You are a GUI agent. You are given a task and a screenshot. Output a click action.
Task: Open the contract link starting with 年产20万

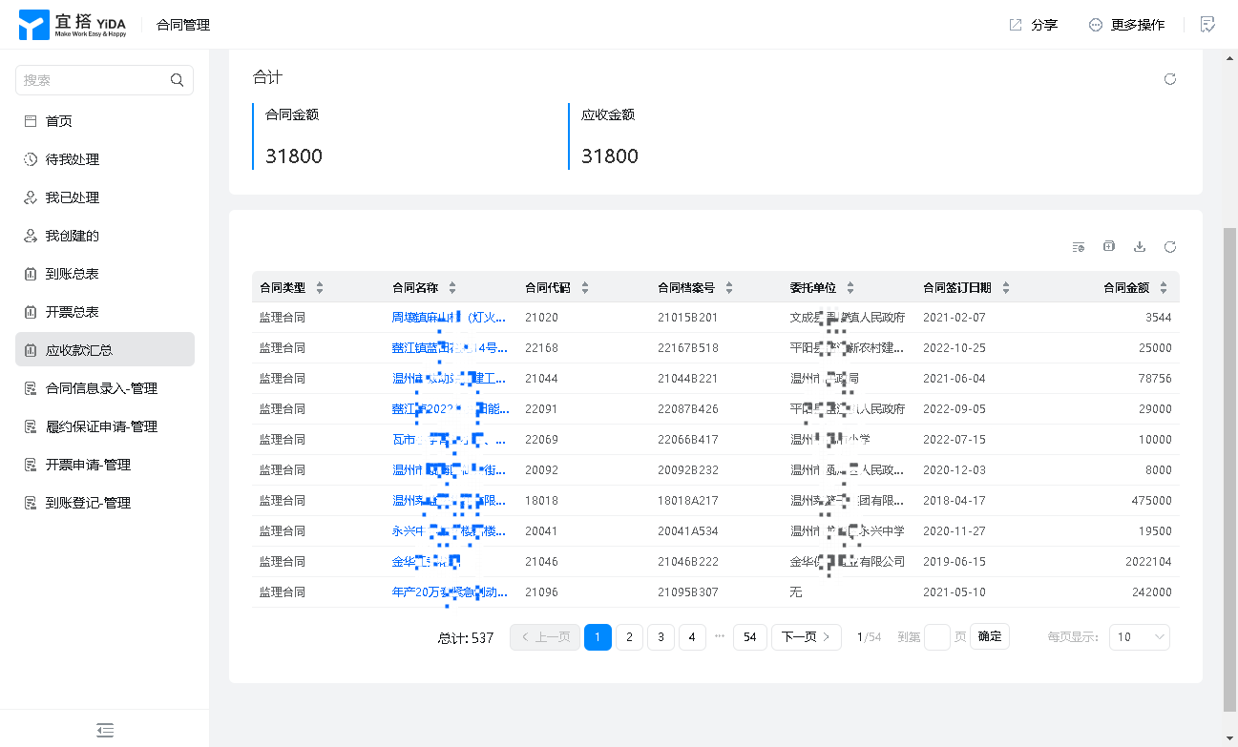click(x=449, y=592)
